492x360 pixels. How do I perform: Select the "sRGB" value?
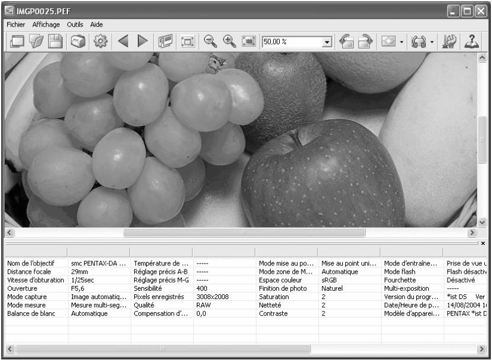329,280
